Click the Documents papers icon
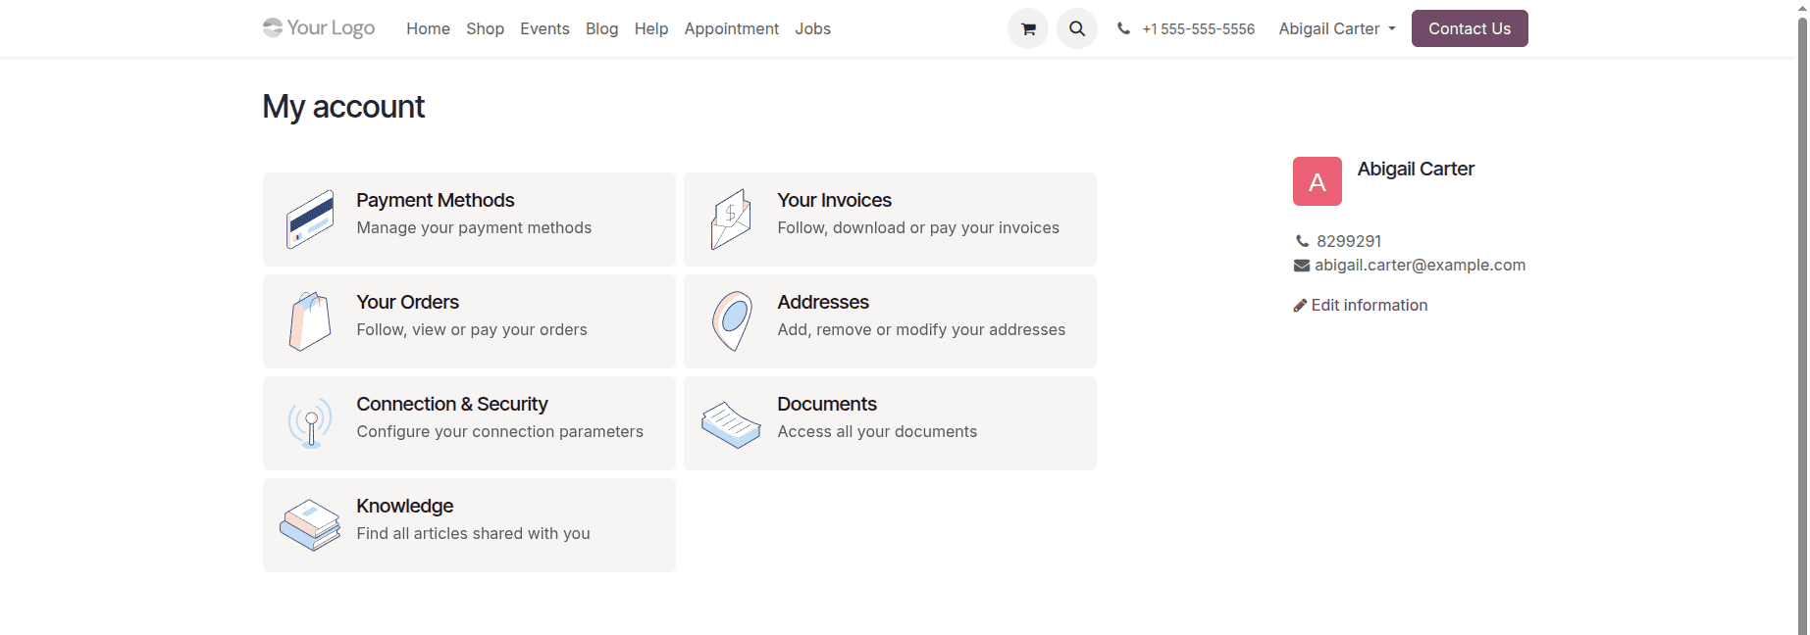The image size is (1810, 635). (731, 424)
